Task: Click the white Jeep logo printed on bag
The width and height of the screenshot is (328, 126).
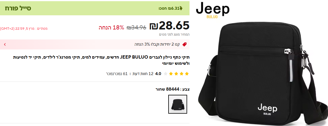Action: [x=267, y=109]
